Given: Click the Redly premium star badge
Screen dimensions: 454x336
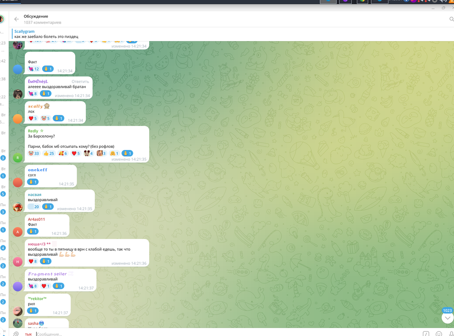Looking at the screenshot, I should click(x=42, y=131).
